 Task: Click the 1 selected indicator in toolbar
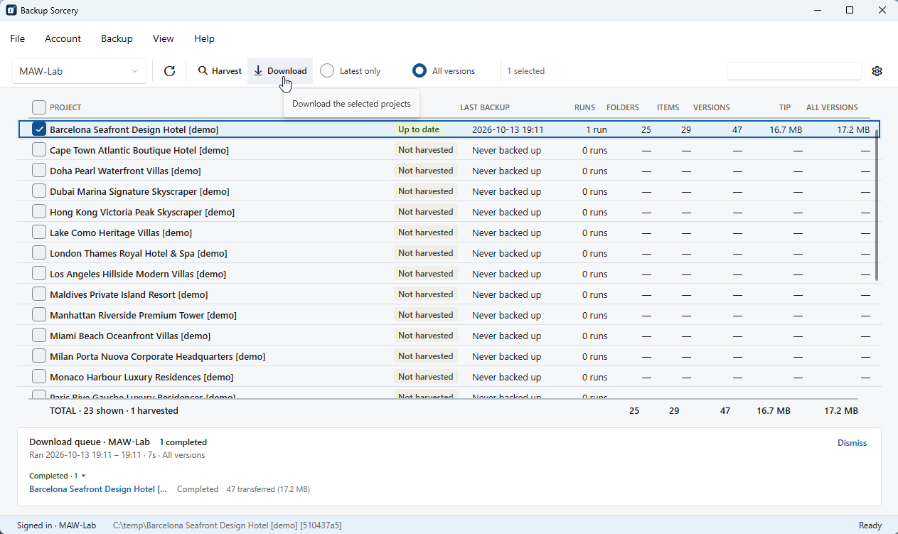coord(525,71)
